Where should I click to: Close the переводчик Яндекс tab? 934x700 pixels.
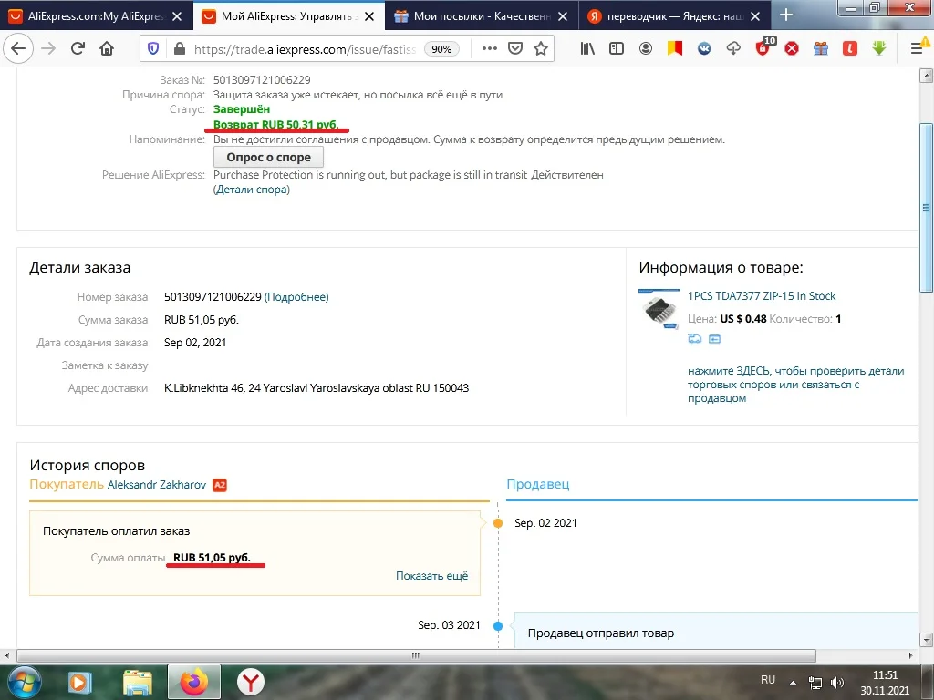pos(755,16)
